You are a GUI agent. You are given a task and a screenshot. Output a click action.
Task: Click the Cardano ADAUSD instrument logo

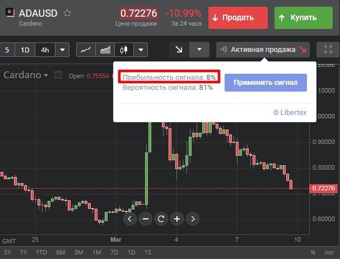[10, 12]
